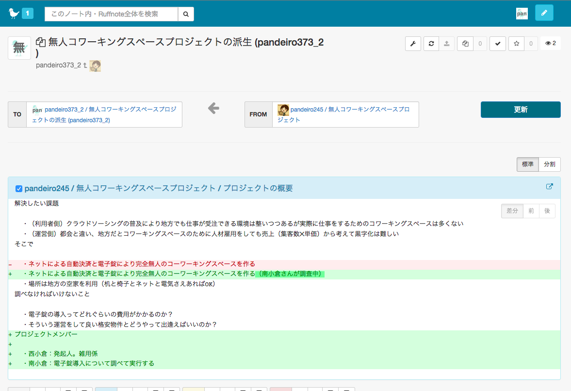The image size is (571, 391).
Task: Click the checkmark button in toolbar
Action: 497,44
